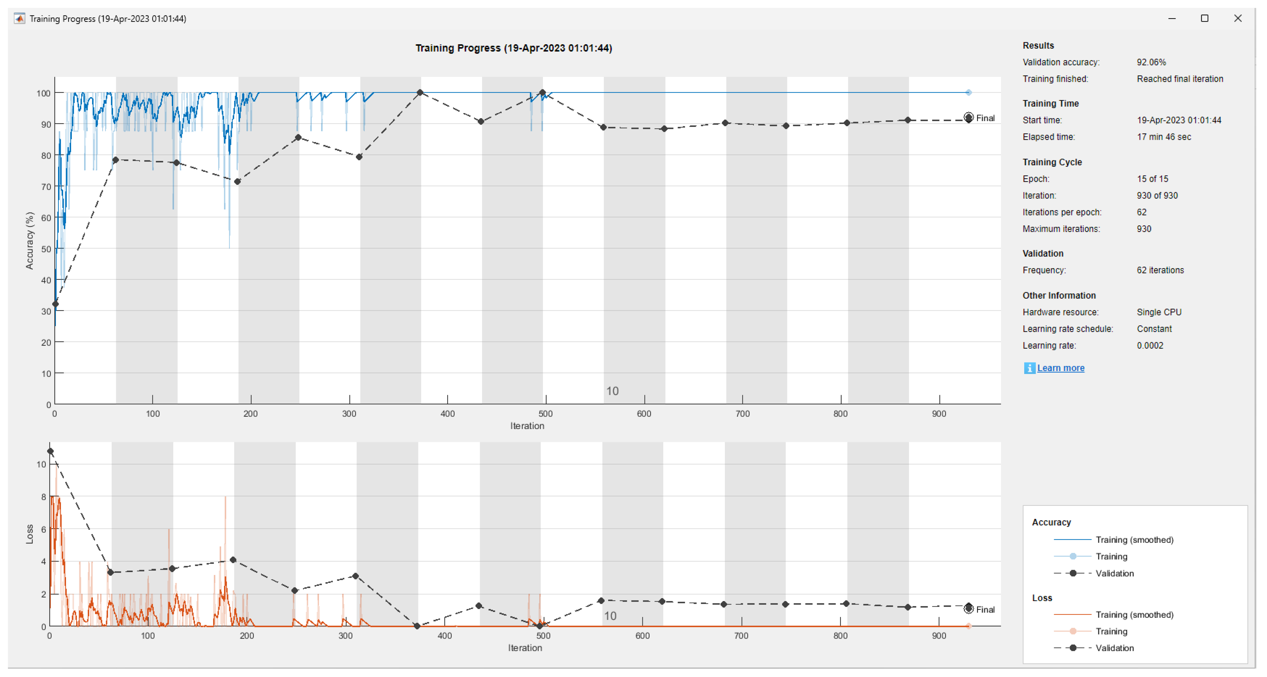This screenshot has width=1267, height=677.
Task: Click accuracy Training (smoothed) legend line
Action: click(1072, 539)
